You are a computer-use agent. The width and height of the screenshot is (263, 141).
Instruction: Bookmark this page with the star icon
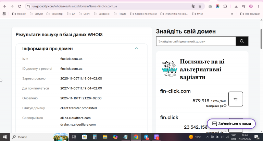pyautogui.click(x=200, y=7)
